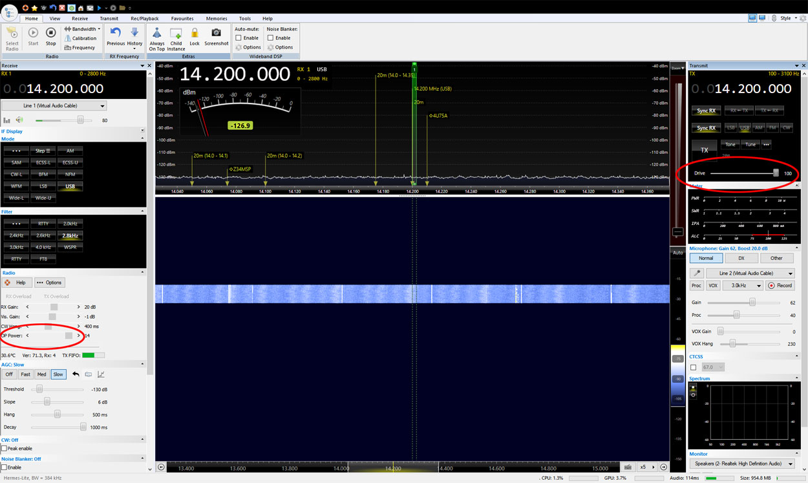Enable the Auto-mute checkbox
The image size is (808, 483).
239,38
